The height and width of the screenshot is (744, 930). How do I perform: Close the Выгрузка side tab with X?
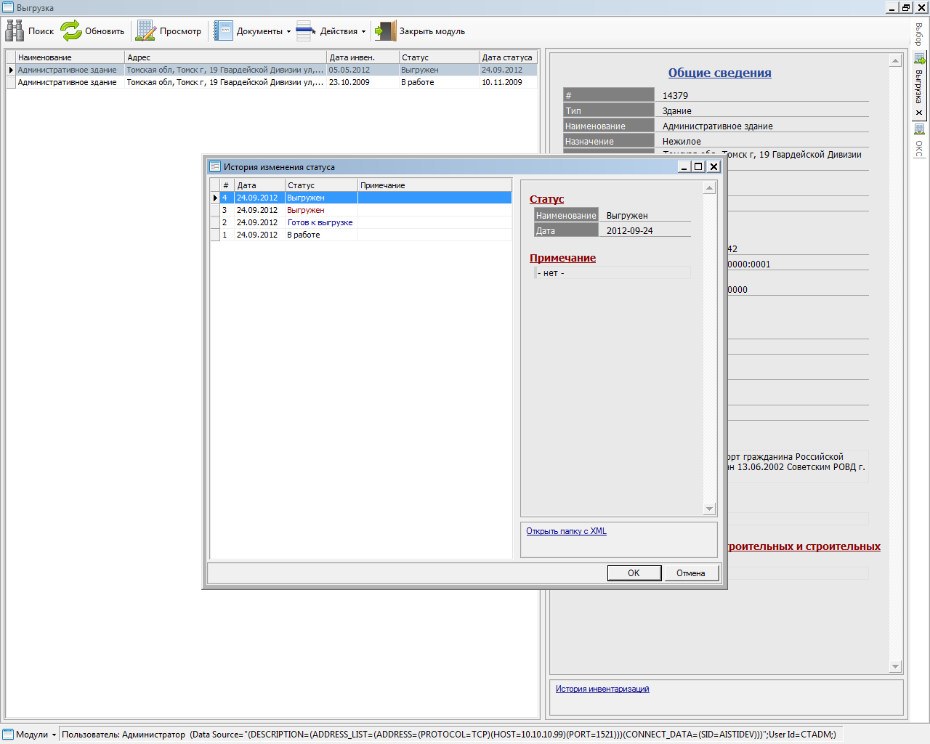pyautogui.click(x=919, y=113)
